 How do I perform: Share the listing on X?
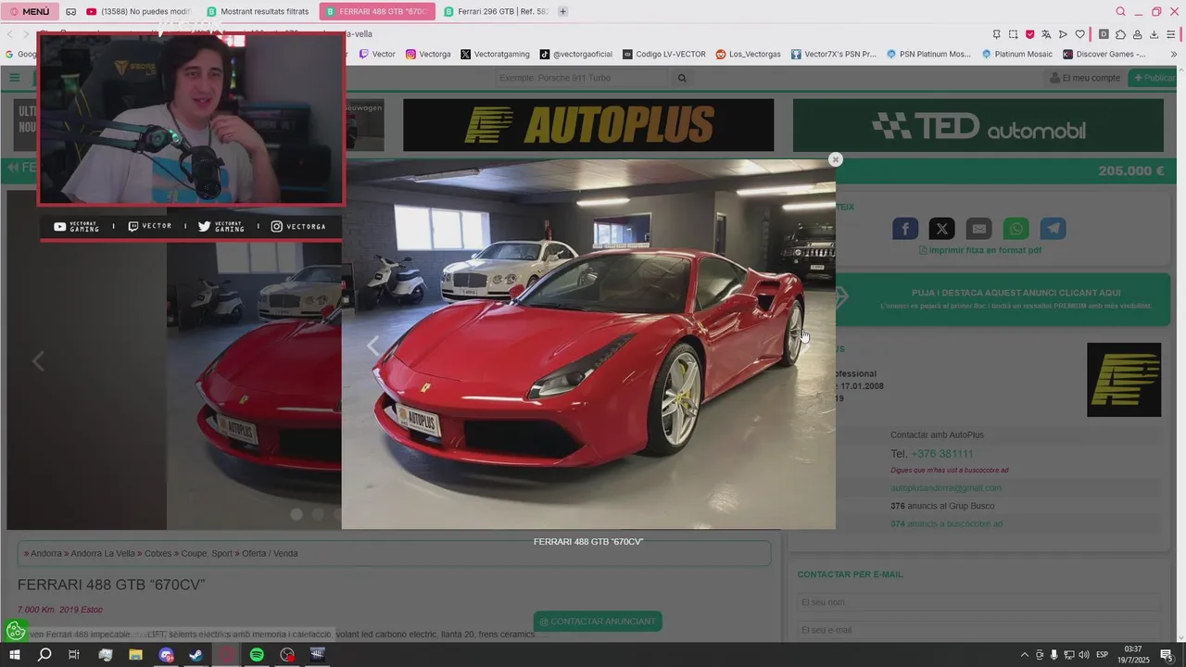[x=942, y=229]
